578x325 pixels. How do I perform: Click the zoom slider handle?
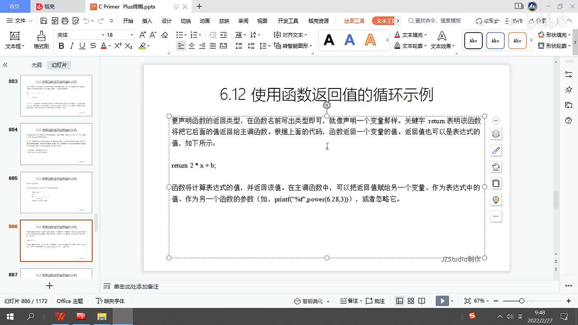[x=522, y=301]
